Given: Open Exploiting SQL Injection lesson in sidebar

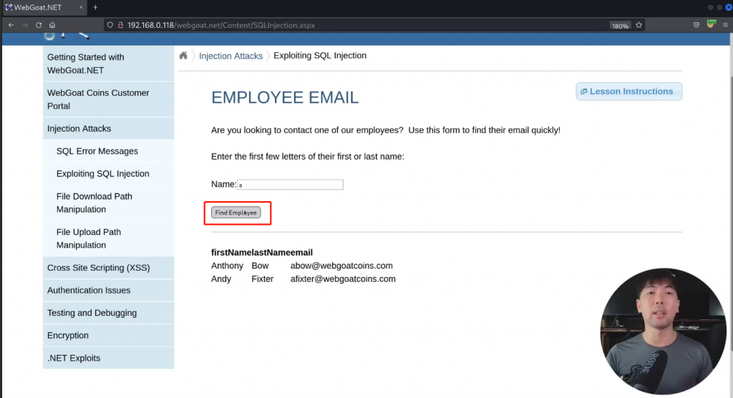Looking at the screenshot, I should [x=109, y=173].
